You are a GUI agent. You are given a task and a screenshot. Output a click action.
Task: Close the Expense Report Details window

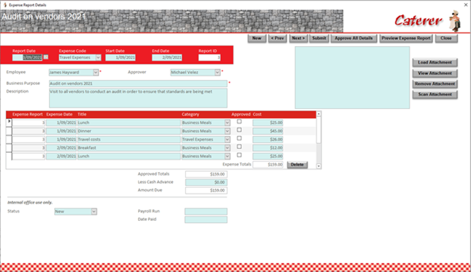[466, 5]
